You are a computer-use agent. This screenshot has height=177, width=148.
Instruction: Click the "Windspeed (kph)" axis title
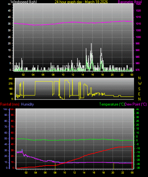(24, 2)
